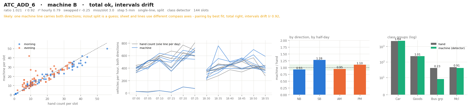470x108 pixels.
Task: Select the NB bar labeled 0.93
Action: point(299,82)
